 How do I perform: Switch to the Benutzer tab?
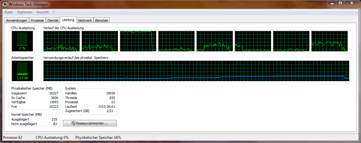pos(101,20)
